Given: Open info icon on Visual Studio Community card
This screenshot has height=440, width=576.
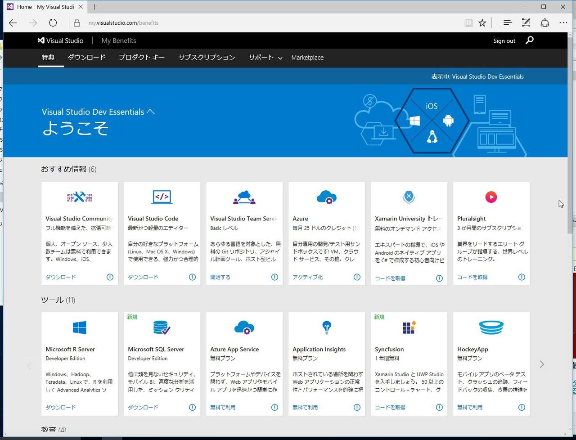Looking at the screenshot, I should click(x=110, y=277).
